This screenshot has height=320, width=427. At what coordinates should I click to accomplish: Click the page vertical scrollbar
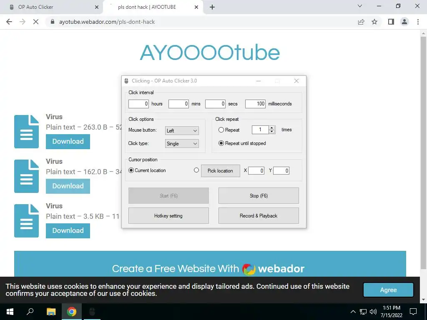point(423,152)
